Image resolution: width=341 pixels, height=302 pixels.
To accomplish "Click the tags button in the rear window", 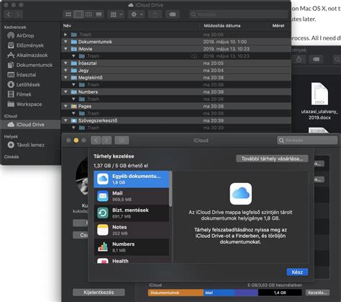I will point(316,59).
